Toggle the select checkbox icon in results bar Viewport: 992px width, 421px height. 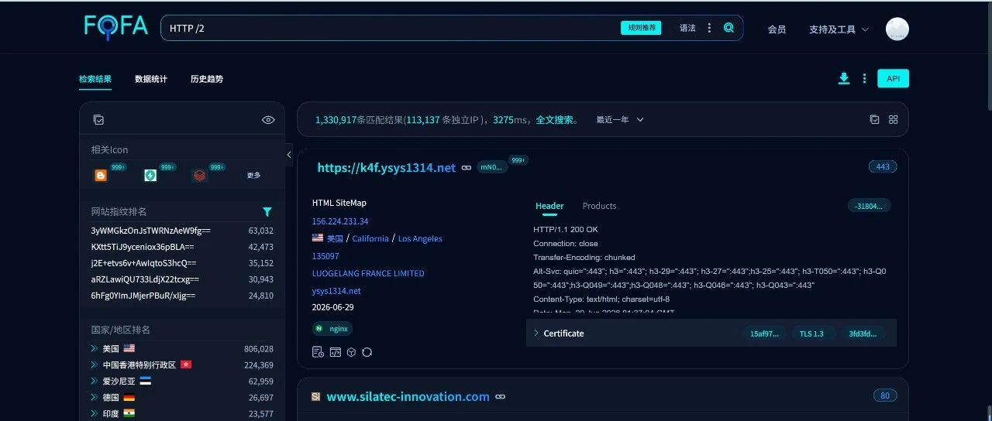pos(874,119)
